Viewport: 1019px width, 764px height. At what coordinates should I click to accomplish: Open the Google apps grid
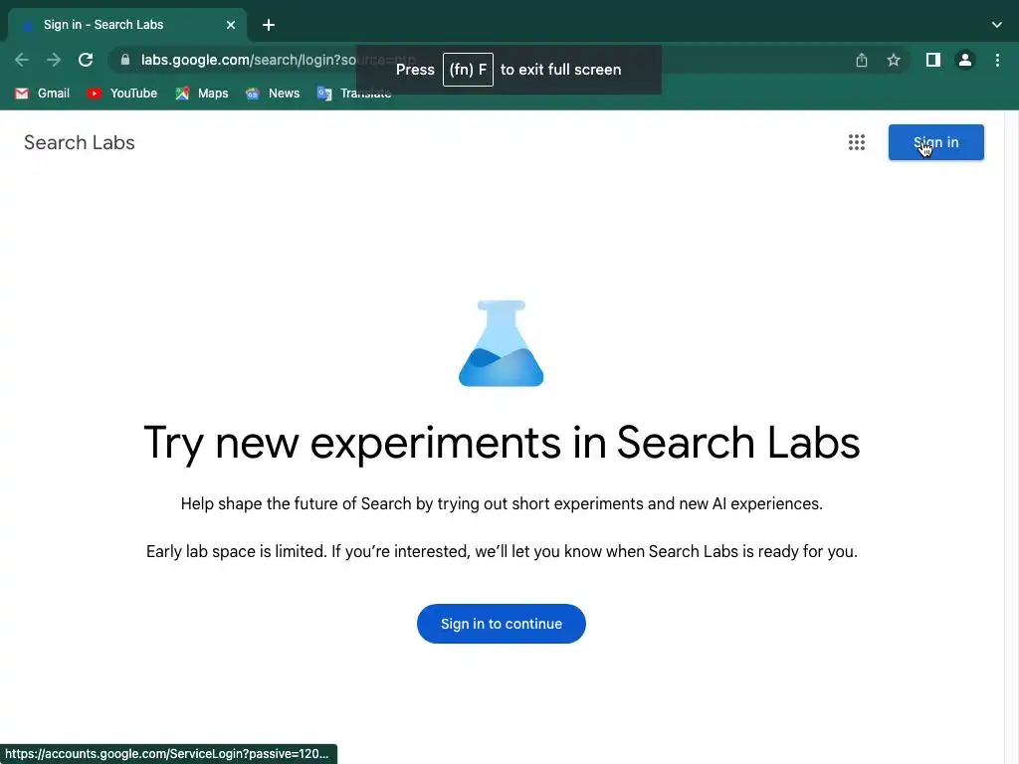coord(857,142)
